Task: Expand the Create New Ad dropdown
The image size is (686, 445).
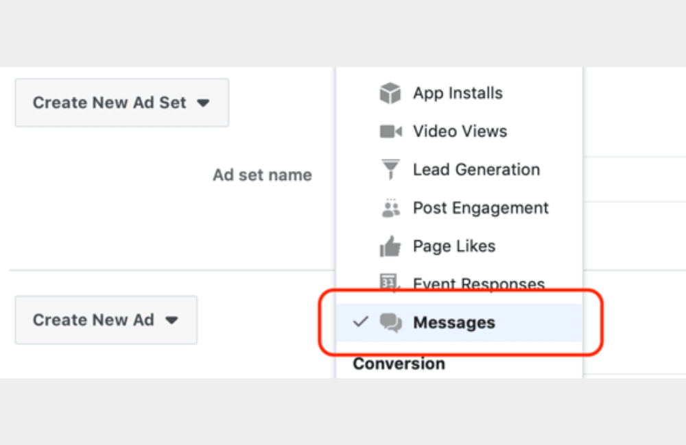Action: pyautogui.click(x=105, y=320)
